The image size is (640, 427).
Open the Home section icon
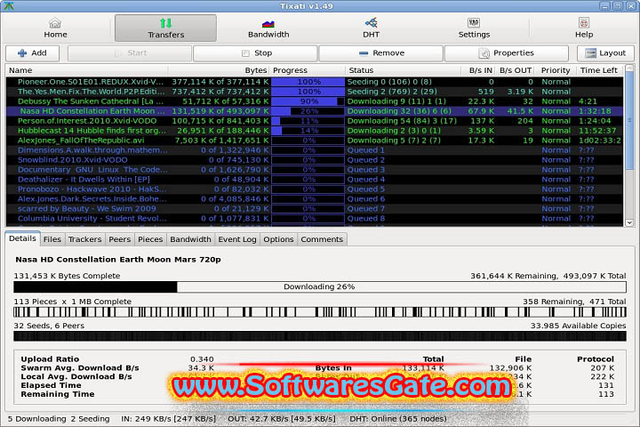55,23
